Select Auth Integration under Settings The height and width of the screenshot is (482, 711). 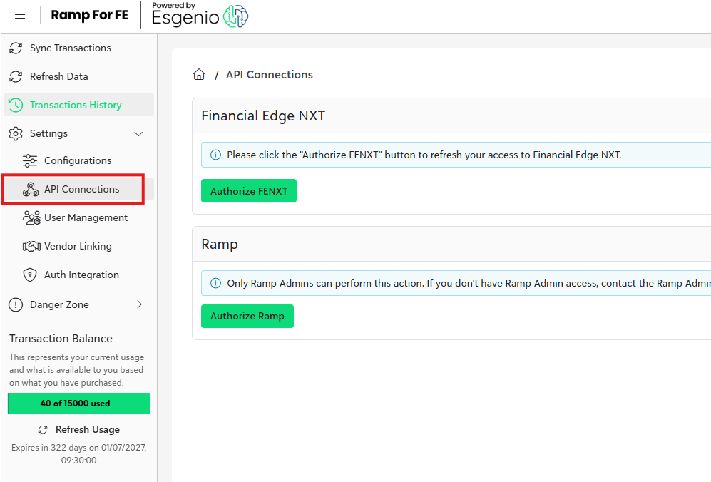(79, 275)
